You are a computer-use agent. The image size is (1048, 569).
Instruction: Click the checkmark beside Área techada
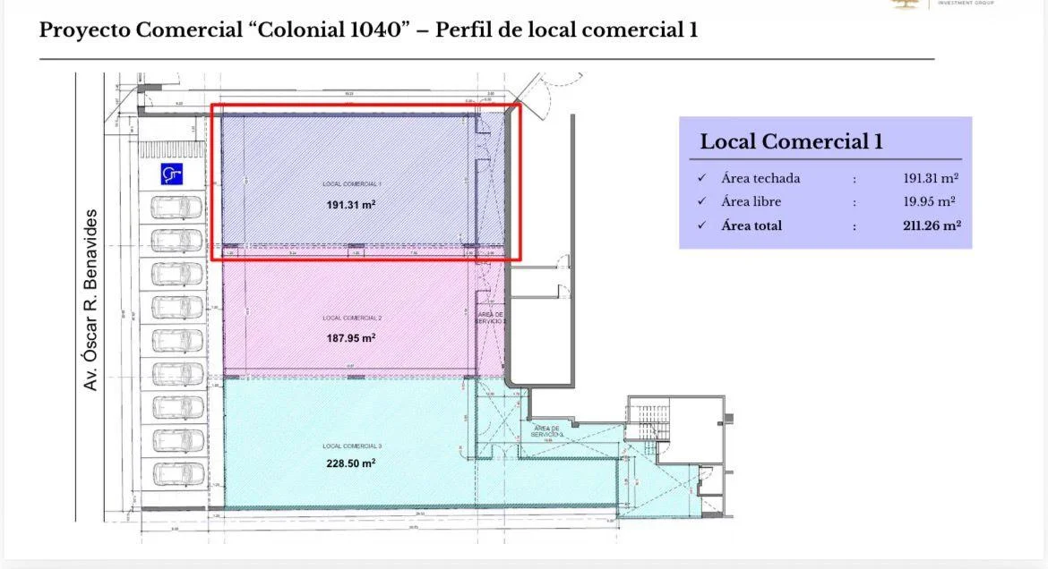tap(701, 178)
